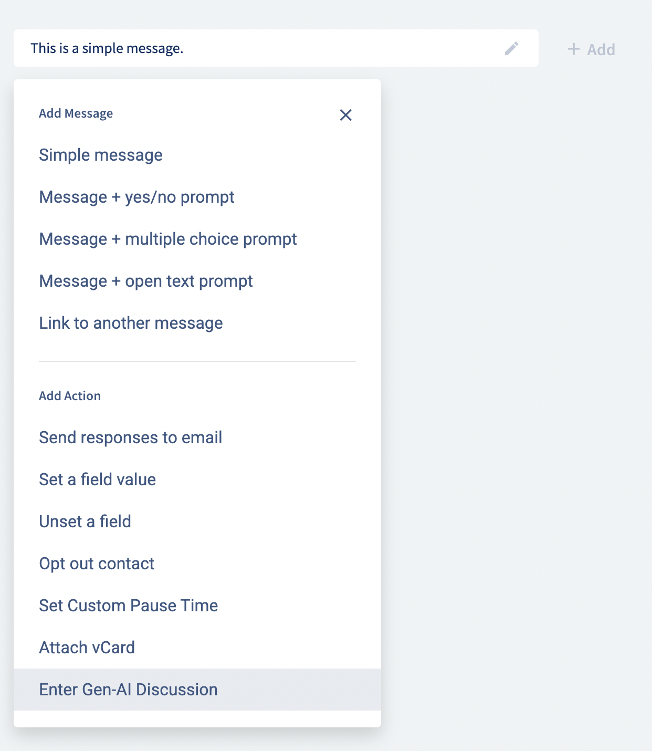The image size is (652, 751).
Task: Close the Add Message popup with X
Action: (345, 115)
